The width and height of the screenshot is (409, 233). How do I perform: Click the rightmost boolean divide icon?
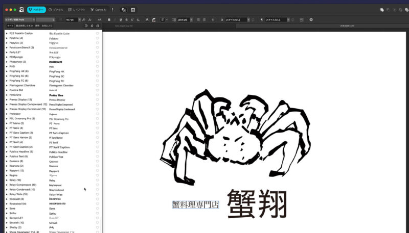pyautogui.click(x=406, y=10)
